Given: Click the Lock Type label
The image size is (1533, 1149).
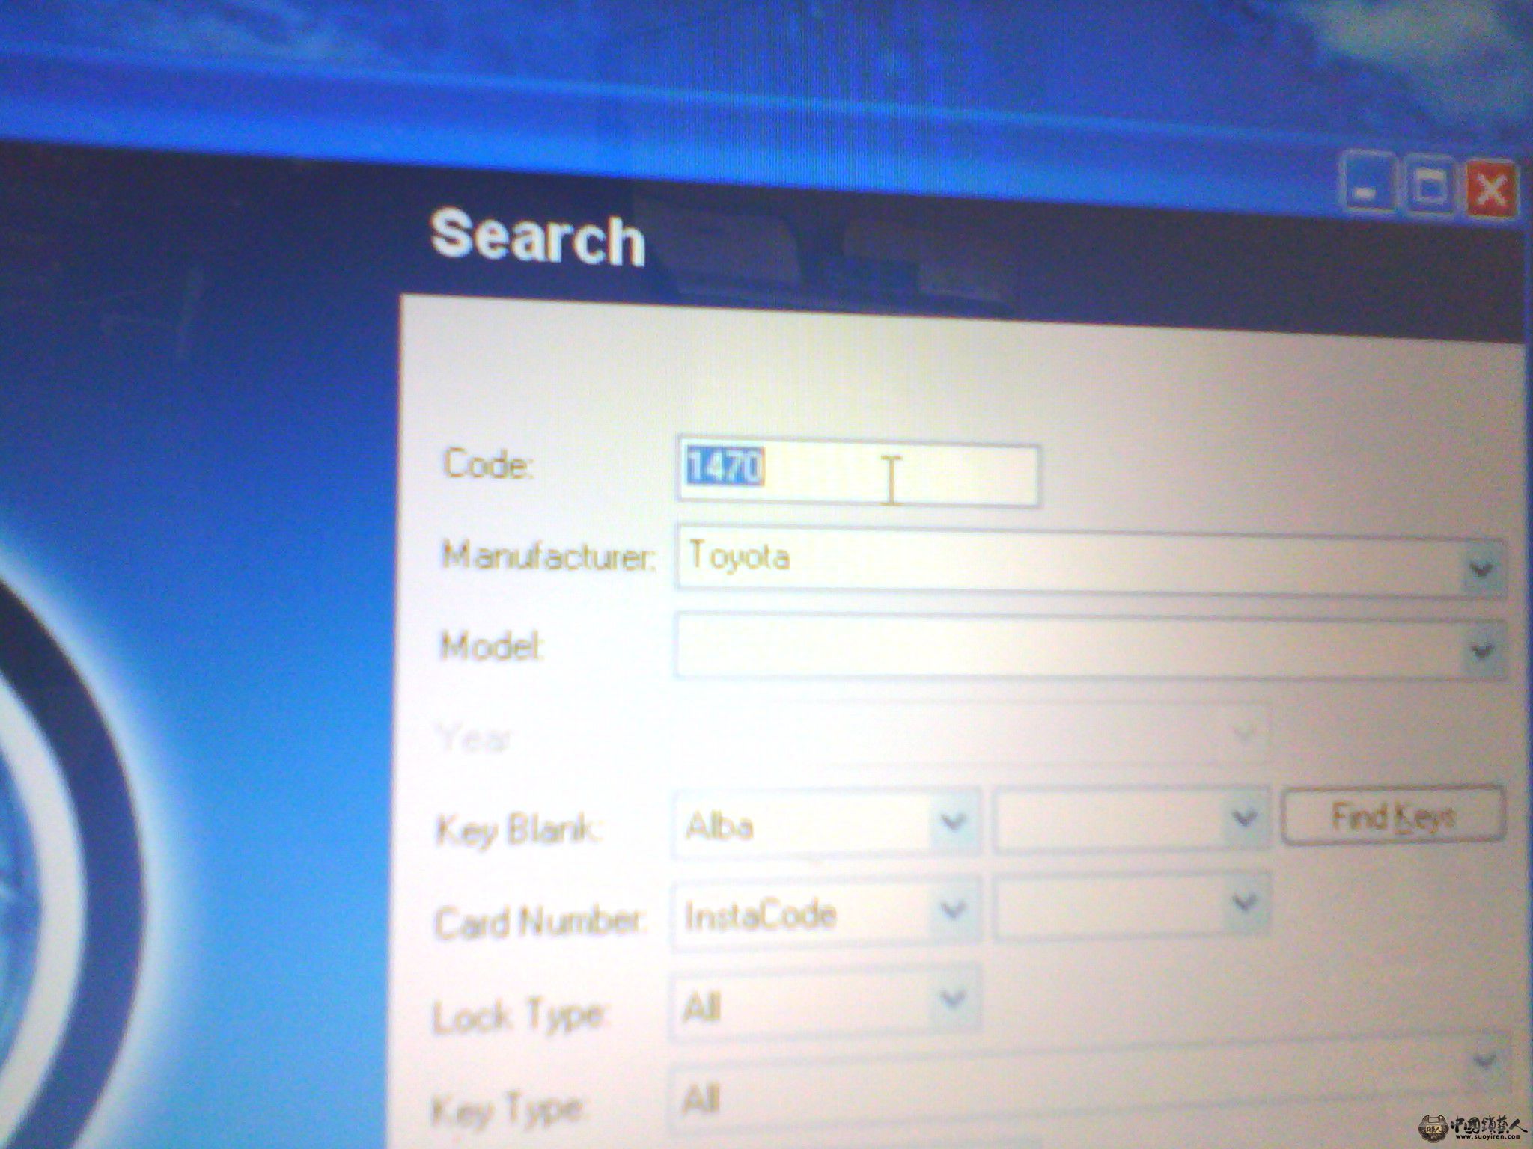Looking at the screenshot, I should pos(519,1017).
